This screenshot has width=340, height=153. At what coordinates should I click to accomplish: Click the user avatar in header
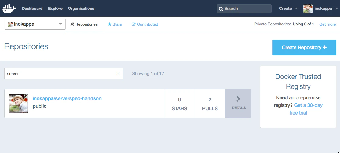coord(308,9)
